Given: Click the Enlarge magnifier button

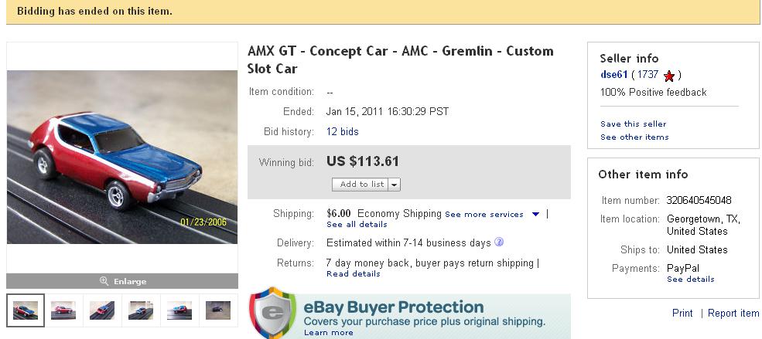Looking at the screenshot, I should [x=122, y=281].
